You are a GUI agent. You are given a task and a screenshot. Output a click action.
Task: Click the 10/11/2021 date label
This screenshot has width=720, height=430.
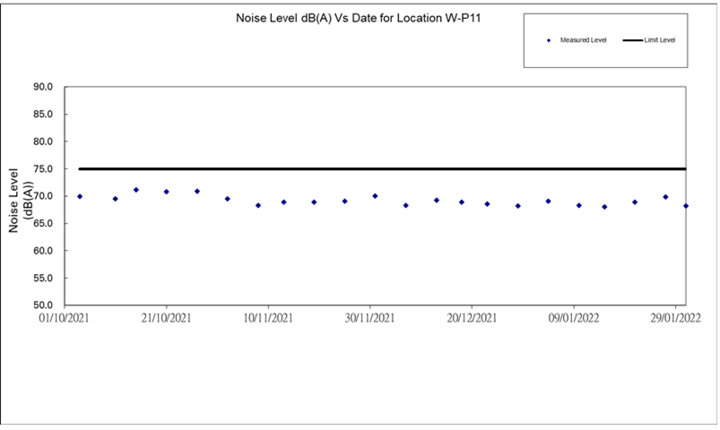click(268, 318)
